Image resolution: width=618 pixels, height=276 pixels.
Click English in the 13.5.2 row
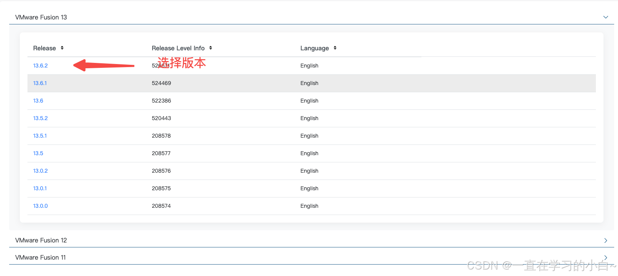pos(309,118)
